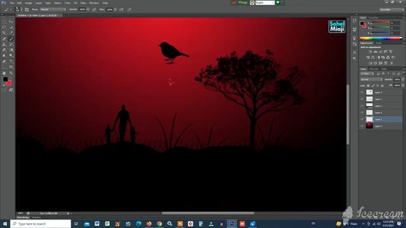
Task: Select the Eraser tool
Action: pyautogui.click(x=4, y=50)
